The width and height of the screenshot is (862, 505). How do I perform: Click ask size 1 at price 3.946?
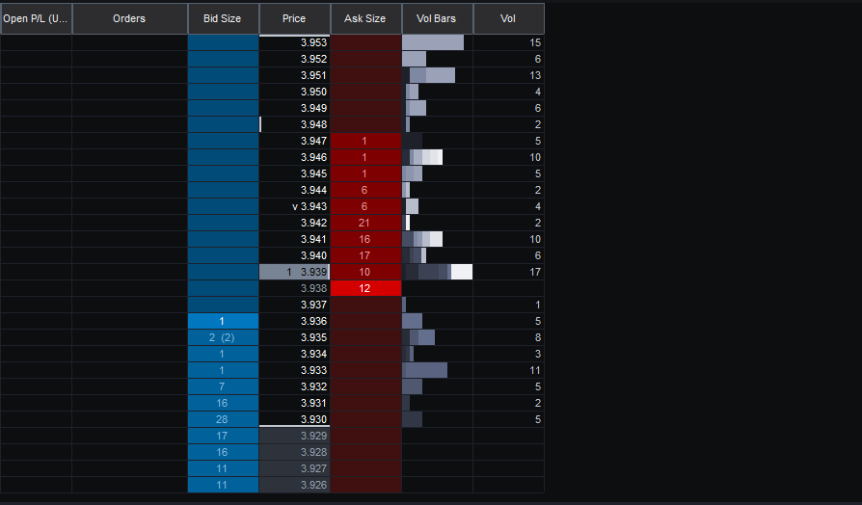(x=366, y=157)
